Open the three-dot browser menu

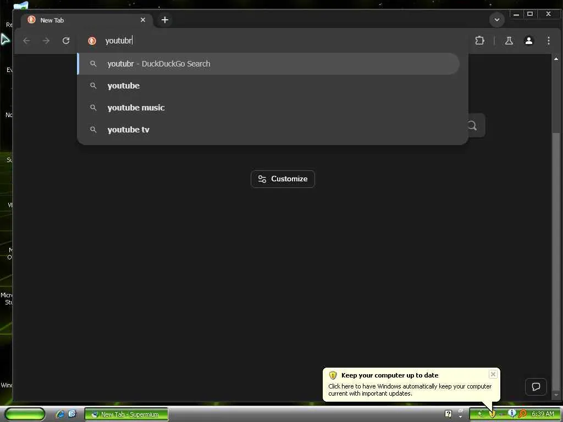pos(548,41)
